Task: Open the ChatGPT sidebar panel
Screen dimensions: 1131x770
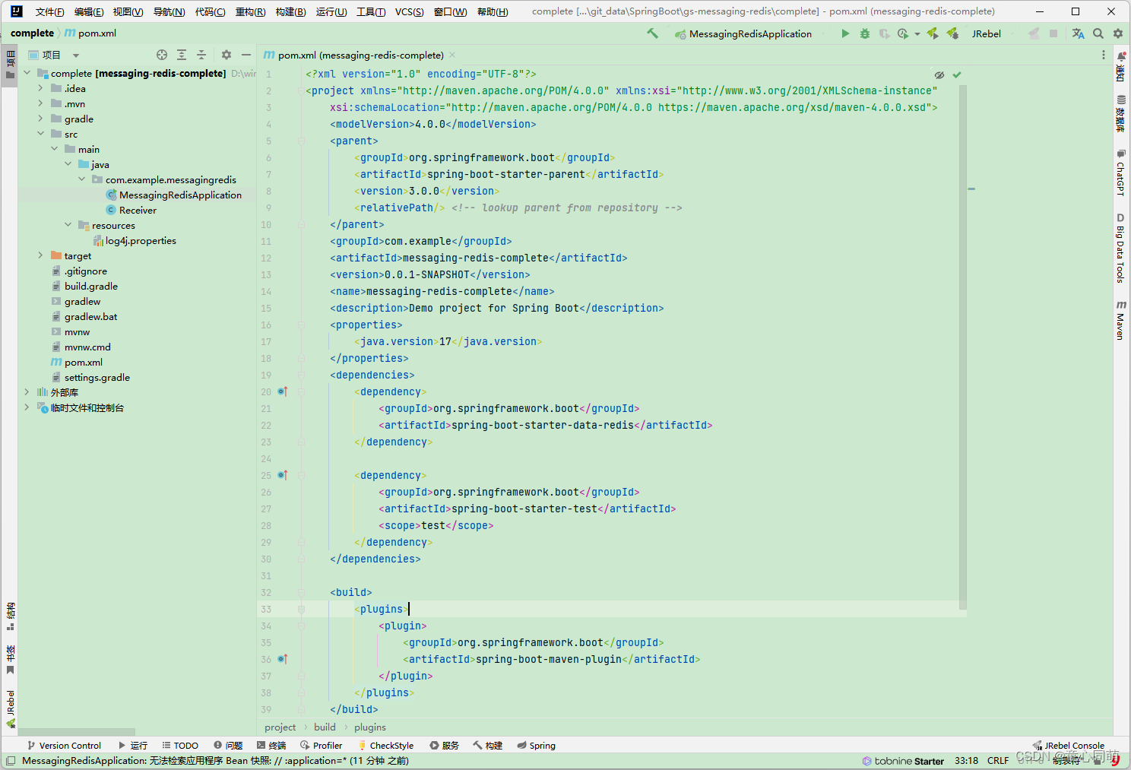Action: (x=1120, y=173)
